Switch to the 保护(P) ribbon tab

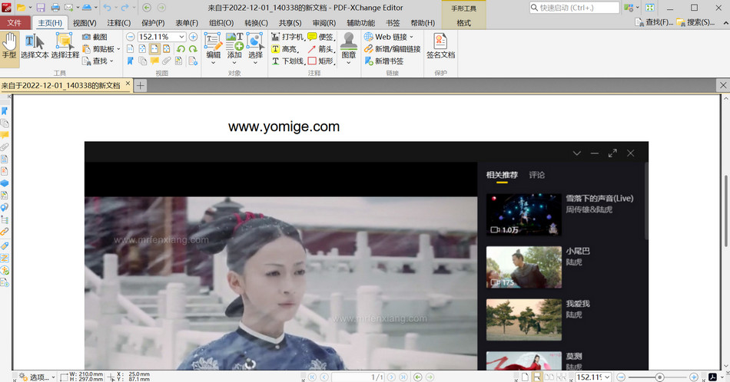(x=153, y=23)
